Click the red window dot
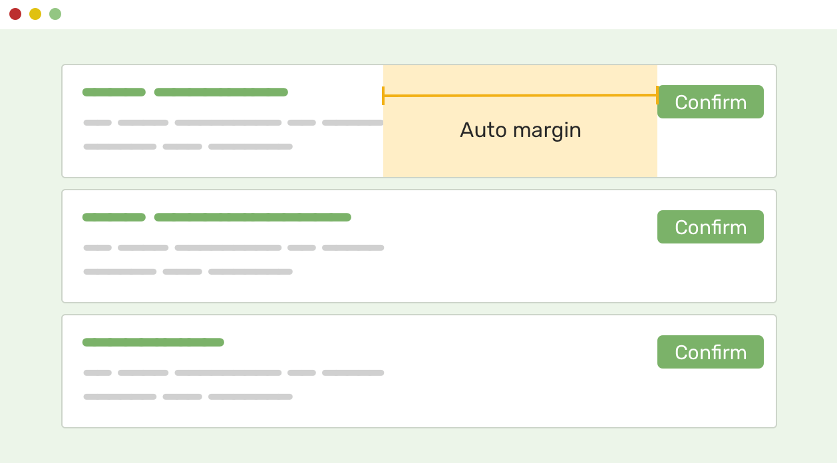The width and height of the screenshot is (837, 463). [15, 14]
